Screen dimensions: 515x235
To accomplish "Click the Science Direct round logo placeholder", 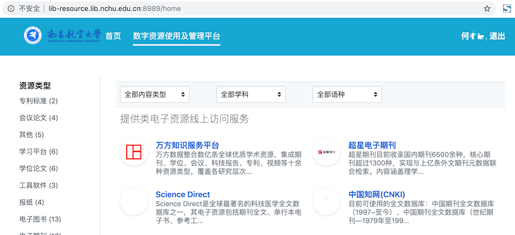I will tap(134, 201).
